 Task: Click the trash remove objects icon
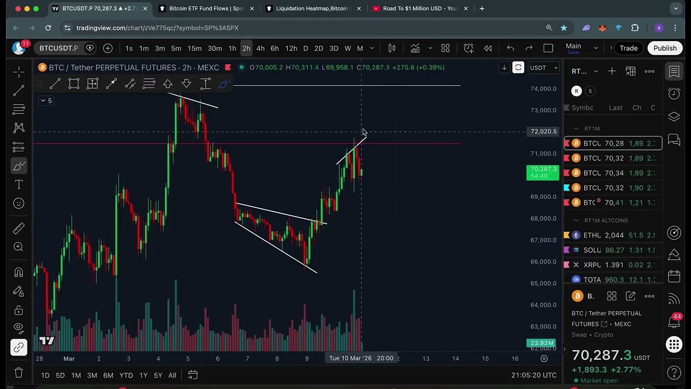coord(19,372)
